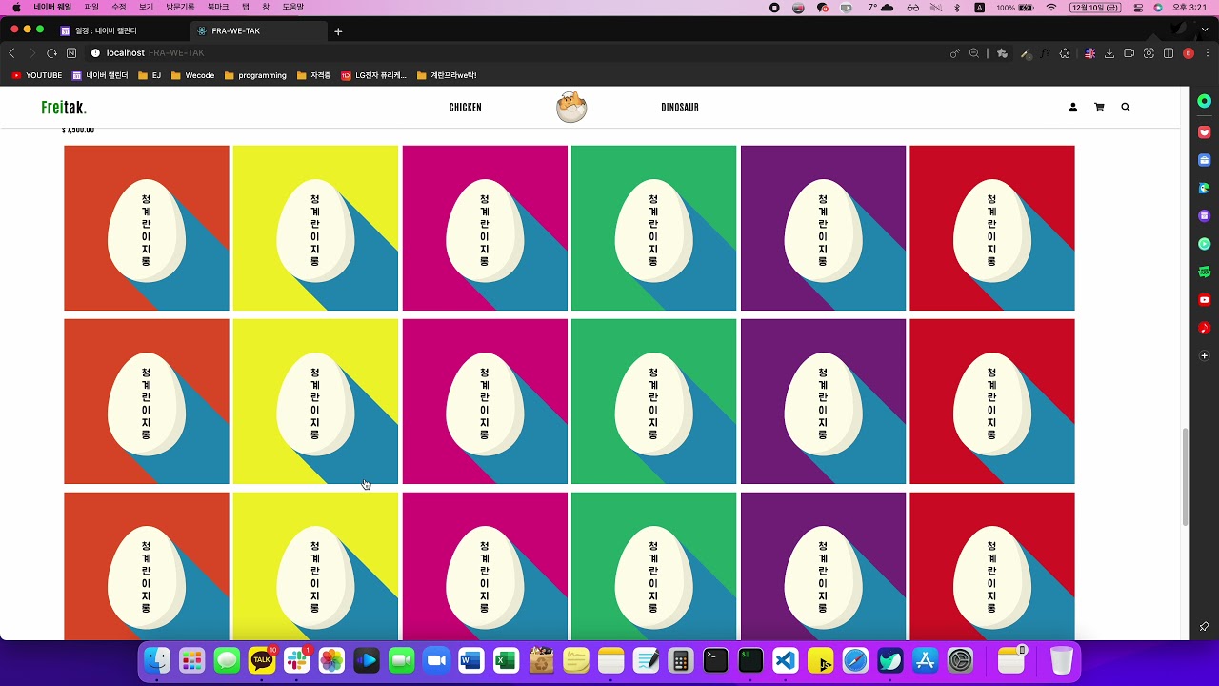Image resolution: width=1219 pixels, height=686 pixels.
Task: Open the shopping cart
Action: coord(1099,108)
